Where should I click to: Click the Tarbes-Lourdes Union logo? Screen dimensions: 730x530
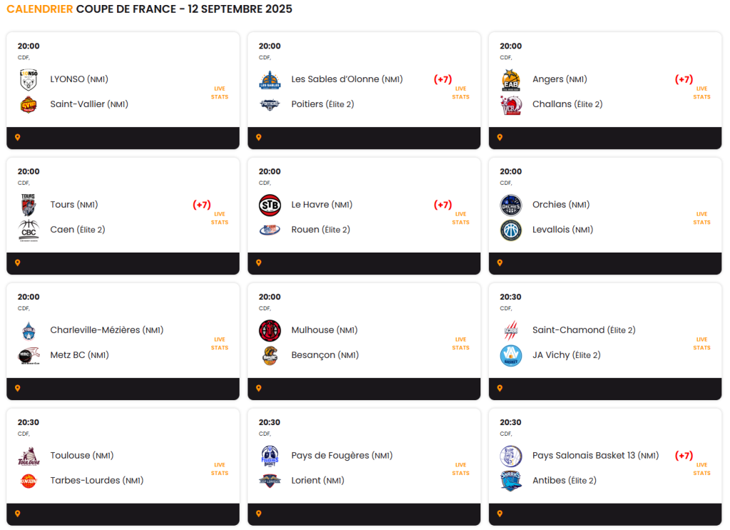29,481
